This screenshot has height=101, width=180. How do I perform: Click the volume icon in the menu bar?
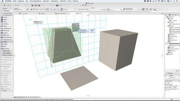165,1
